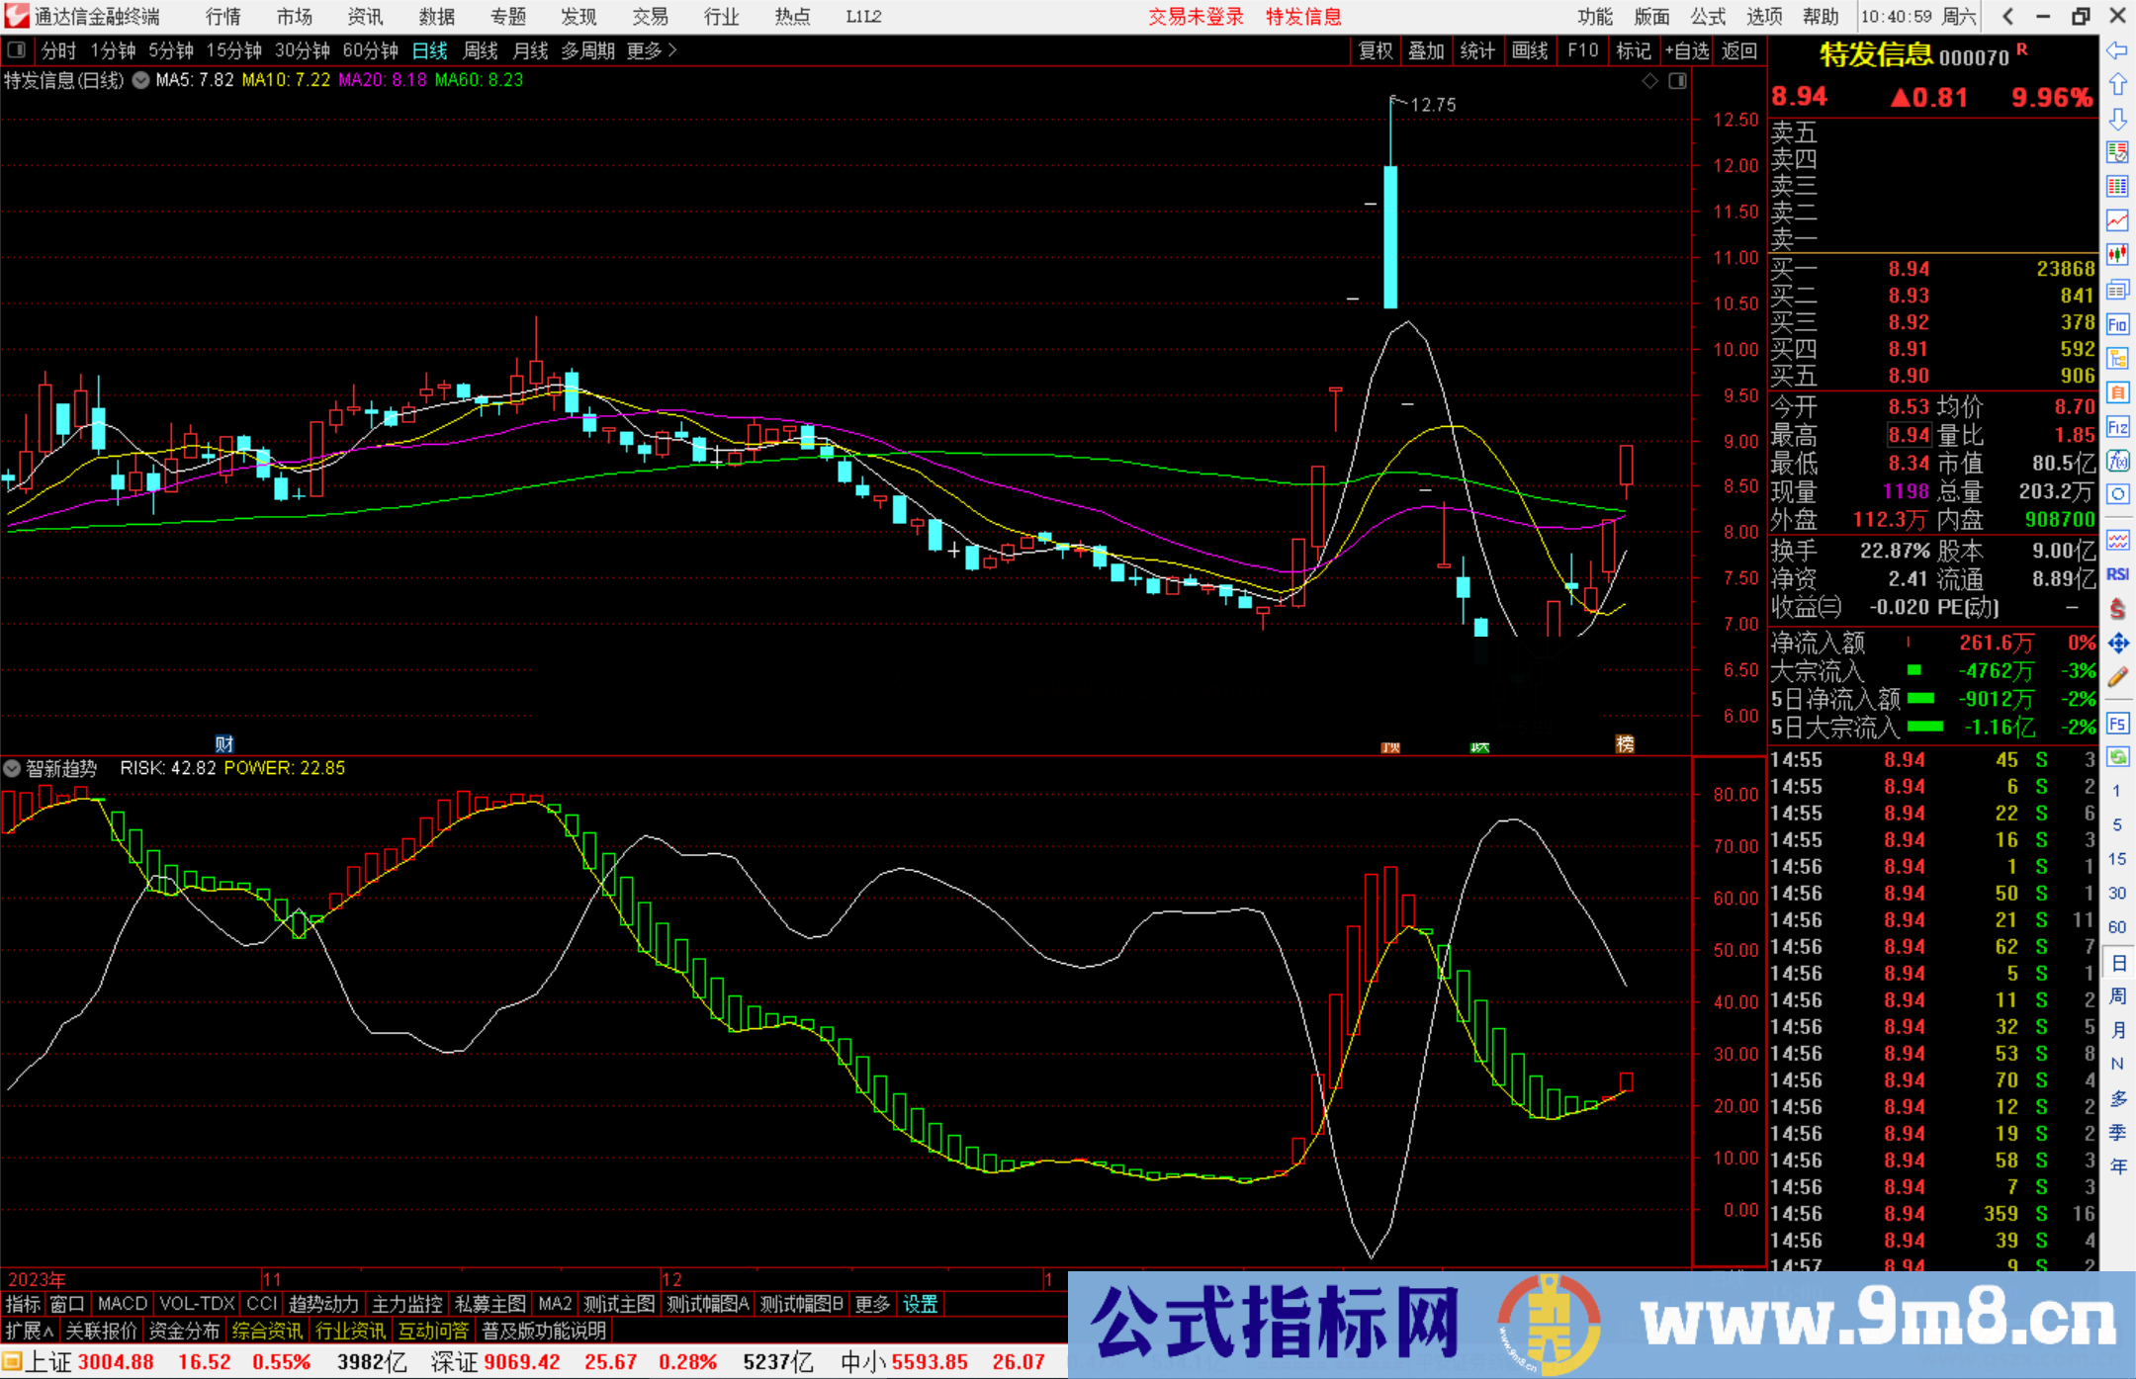Open the 更多 dropdown in indicator bar
Image resolution: width=2136 pixels, height=1379 pixels.
click(871, 1304)
